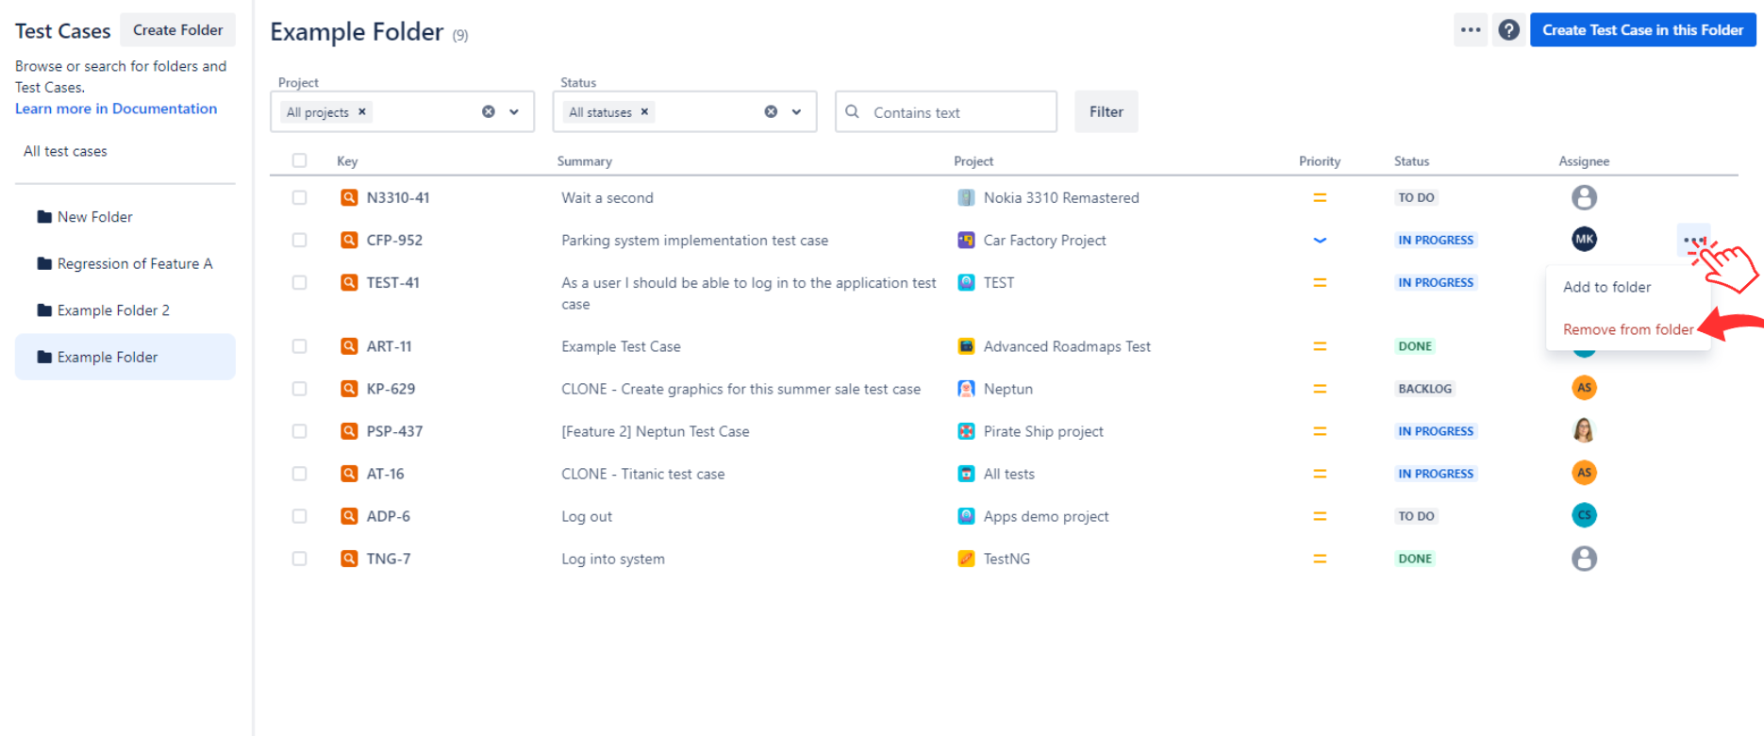Viewport: 1764px width, 736px height.
Task: Check the box for ADP-6
Action: (299, 516)
